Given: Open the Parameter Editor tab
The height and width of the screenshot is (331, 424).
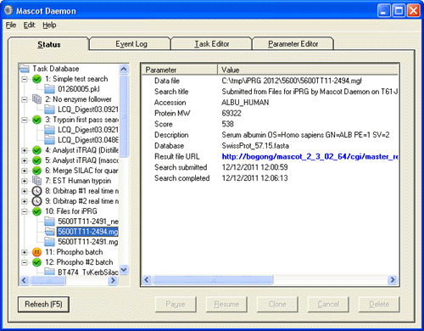Looking at the screenshot, I should pos(293,44).
